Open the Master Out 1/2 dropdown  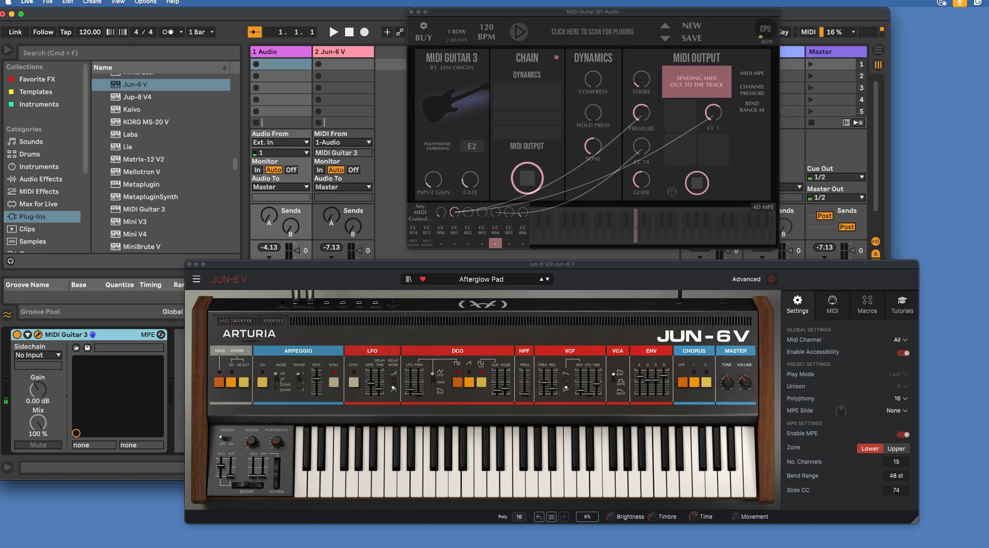835,198
